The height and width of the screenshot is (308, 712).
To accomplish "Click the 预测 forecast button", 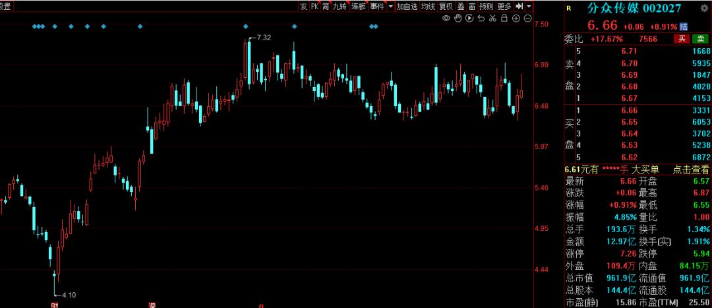I will click(487, 7).
